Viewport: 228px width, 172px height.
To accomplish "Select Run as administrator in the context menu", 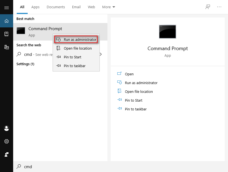I will click(76, 39).
